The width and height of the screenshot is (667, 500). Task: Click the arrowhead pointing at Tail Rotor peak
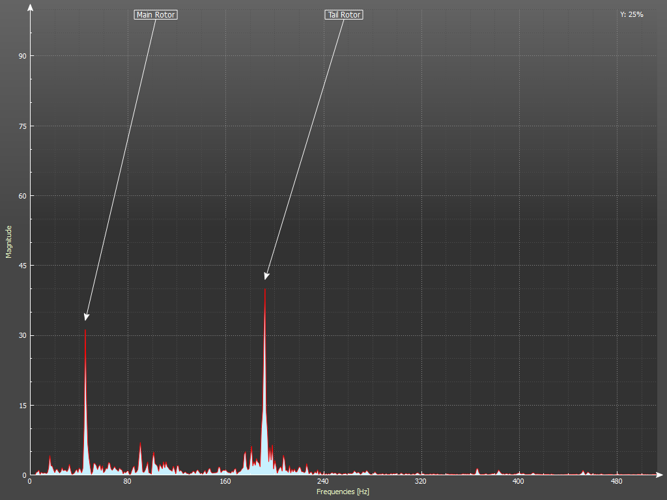click(266, 277)
